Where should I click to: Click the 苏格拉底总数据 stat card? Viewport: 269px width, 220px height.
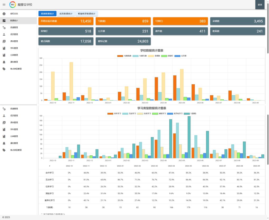click(66, 21)
